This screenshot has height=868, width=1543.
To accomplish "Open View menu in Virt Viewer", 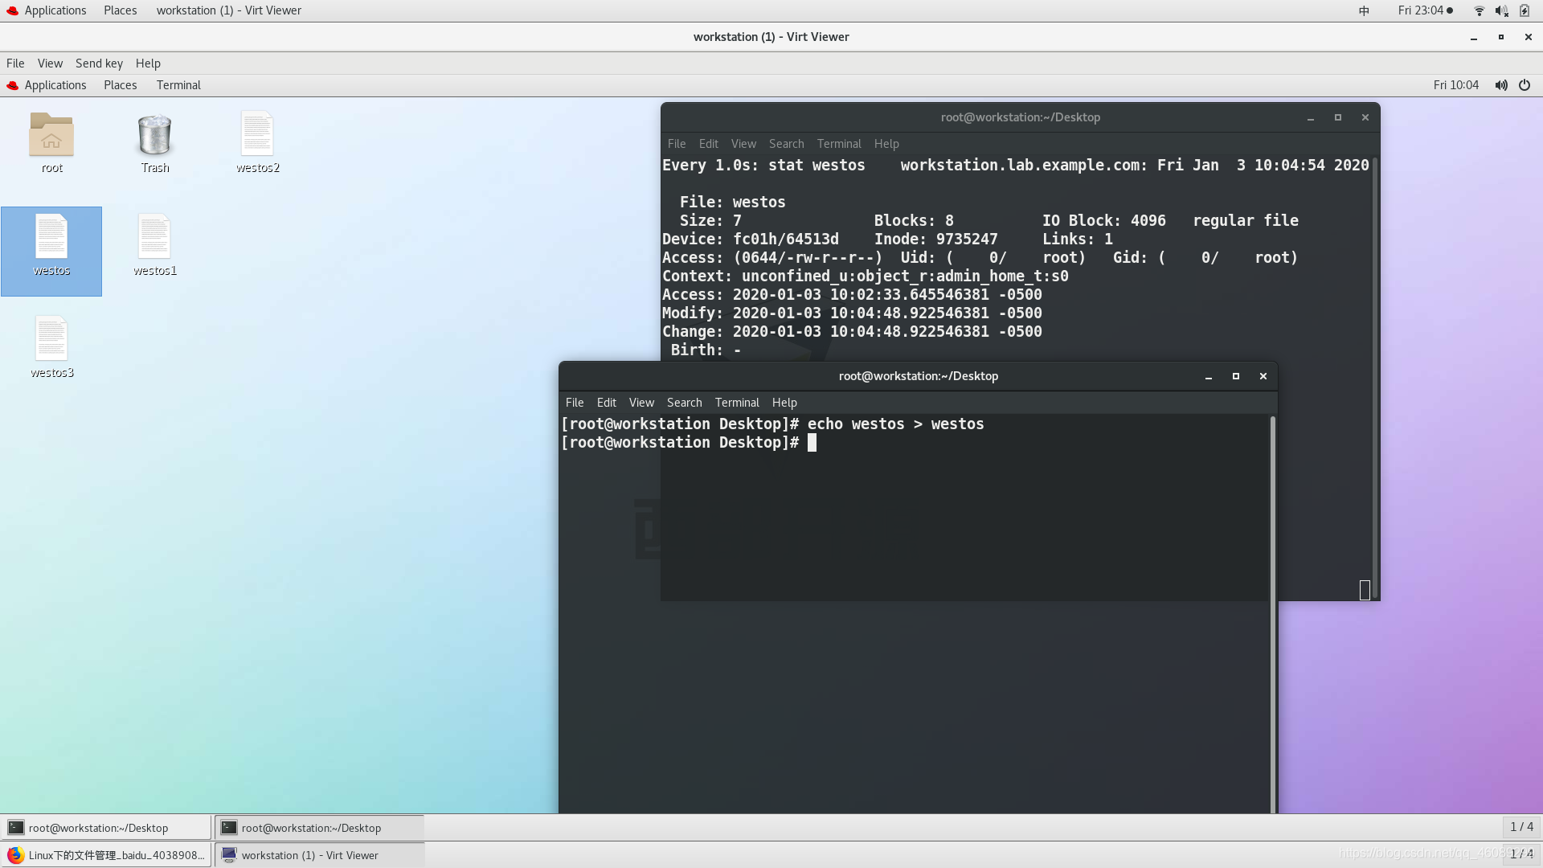I will 50,63.
